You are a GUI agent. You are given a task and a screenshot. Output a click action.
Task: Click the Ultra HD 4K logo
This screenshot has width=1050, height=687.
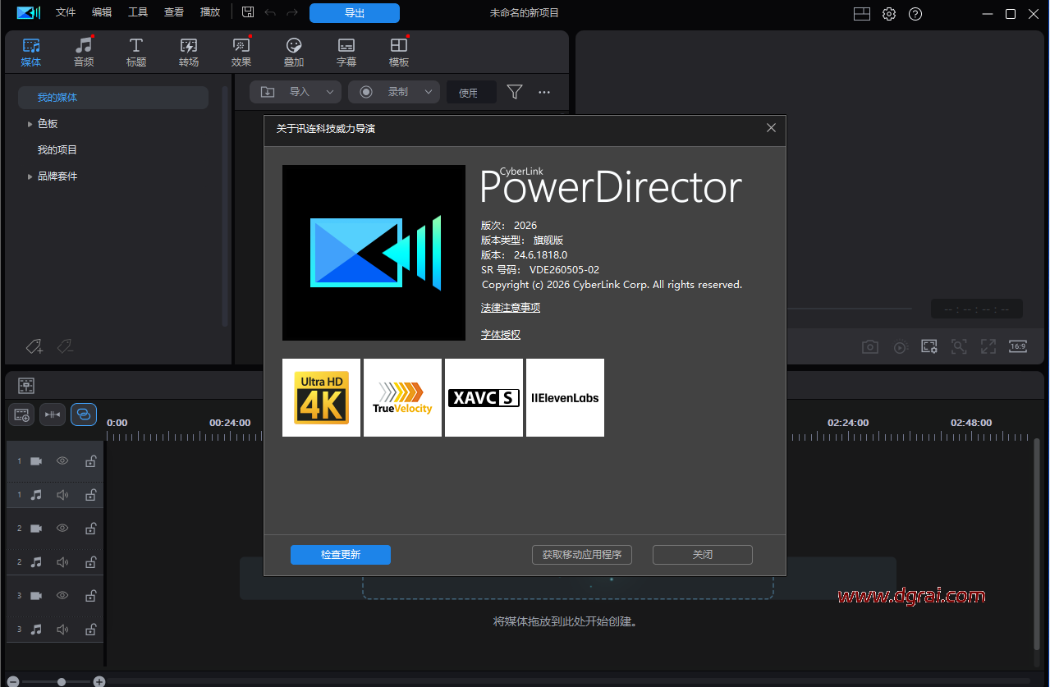coord(321,397)
